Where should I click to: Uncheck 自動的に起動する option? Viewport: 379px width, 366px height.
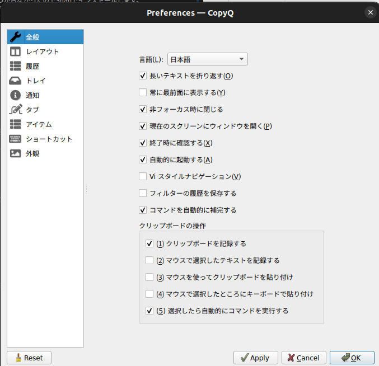pyautogui.click(x=143, y=159)
